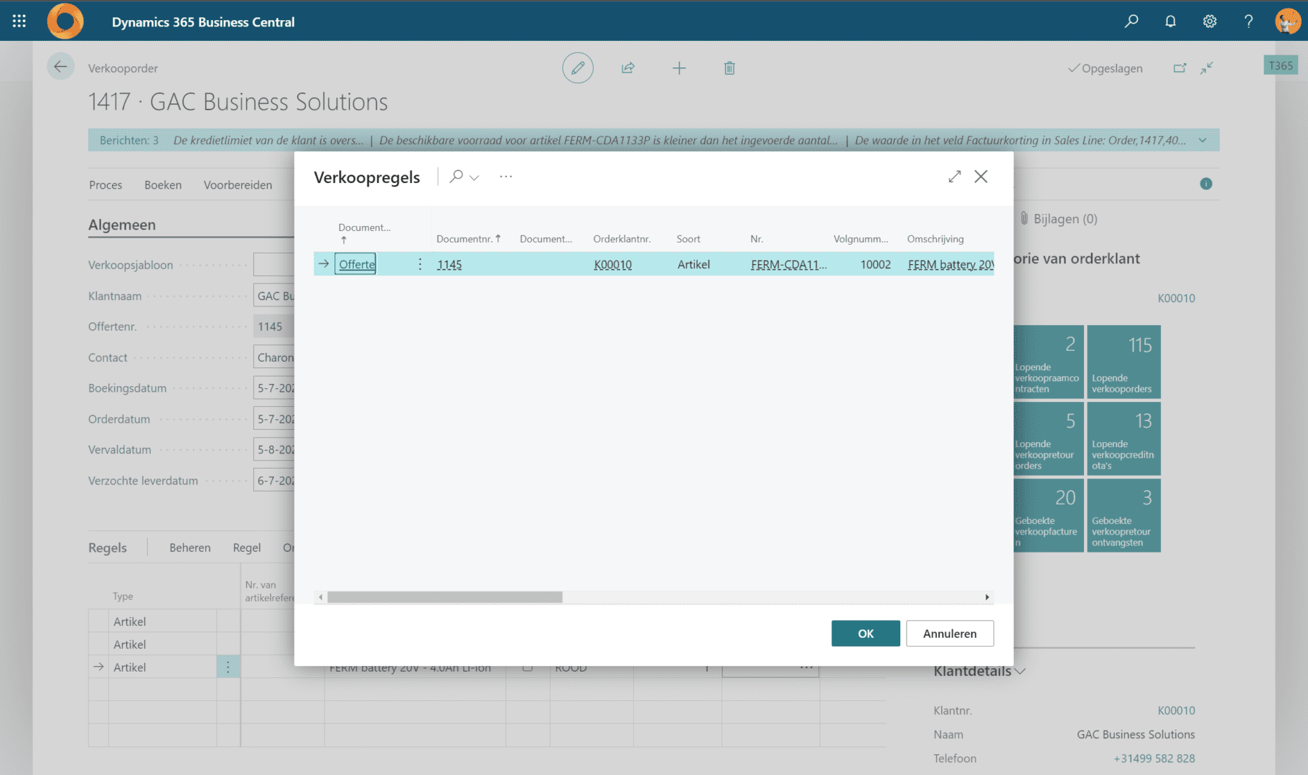Open Lopende verkoopcreditnota's tile showing 13
The height and width of the screenshot is (775, 1308).
[x=1124, y=438]
